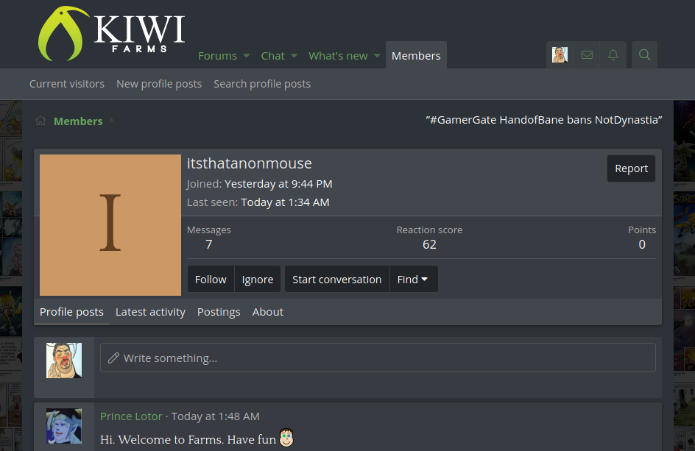695x451 pixels.
Task: Switch to the About tab
Action: (x=268, y=312)
